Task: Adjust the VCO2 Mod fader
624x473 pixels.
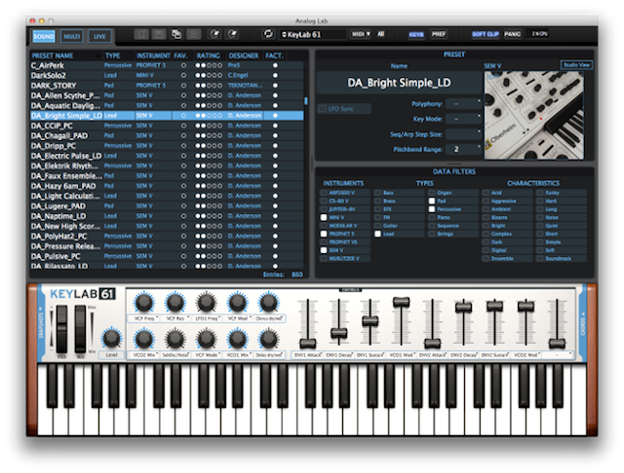Action: pos(526,306)
